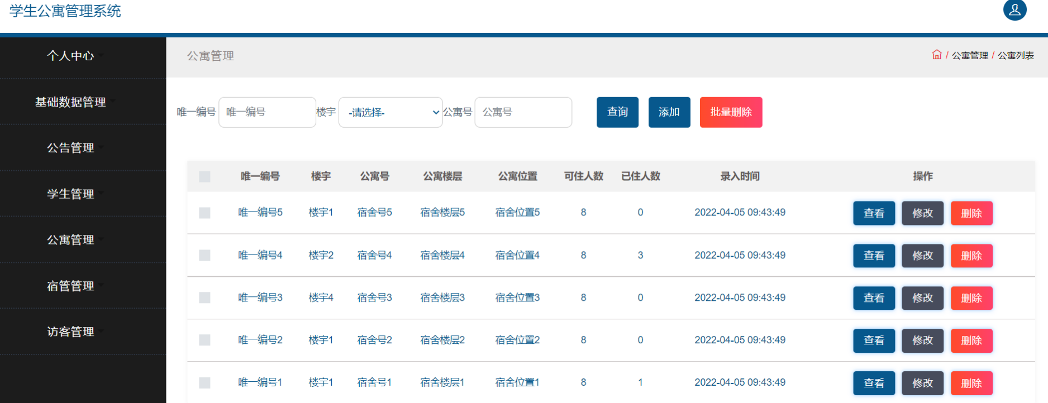Viewport: 1048px width, 403px height.
Task: Select the checkbox for row 唯一编号3
Action: click(204, 298)
